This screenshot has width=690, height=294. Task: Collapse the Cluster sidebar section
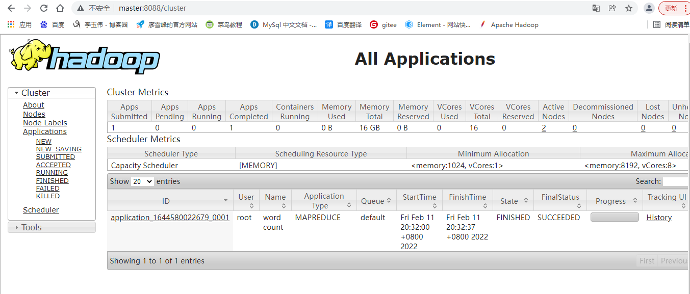click(x=52, y=93)
